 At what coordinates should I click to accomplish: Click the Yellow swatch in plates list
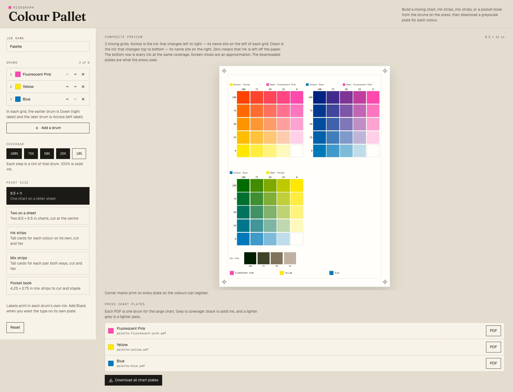[x=111, y=347]
